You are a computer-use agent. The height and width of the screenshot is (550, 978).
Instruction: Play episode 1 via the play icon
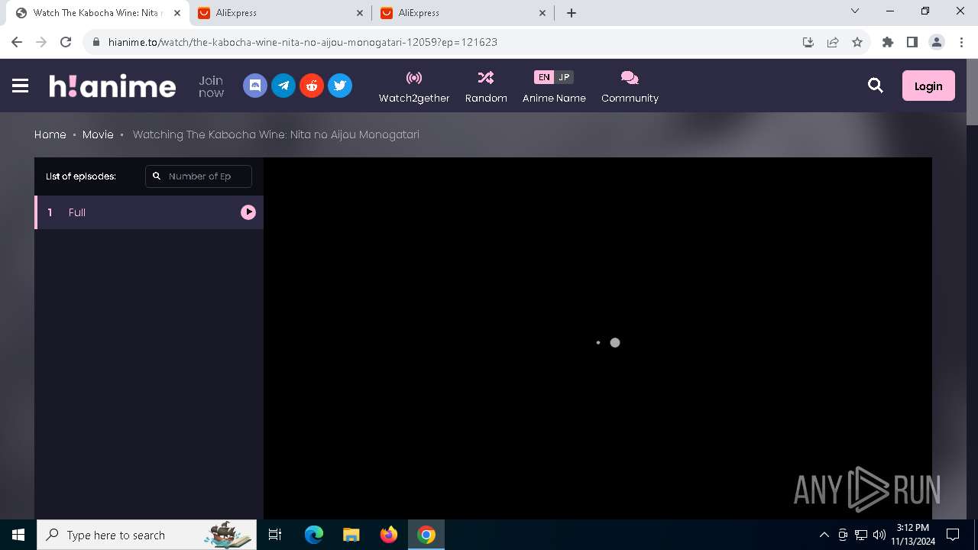(x=248, y=212)
